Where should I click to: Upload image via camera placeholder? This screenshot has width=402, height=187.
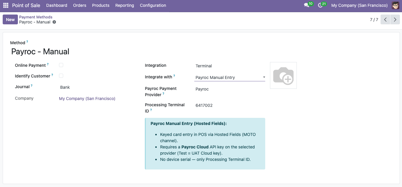[x=283, y=75]
